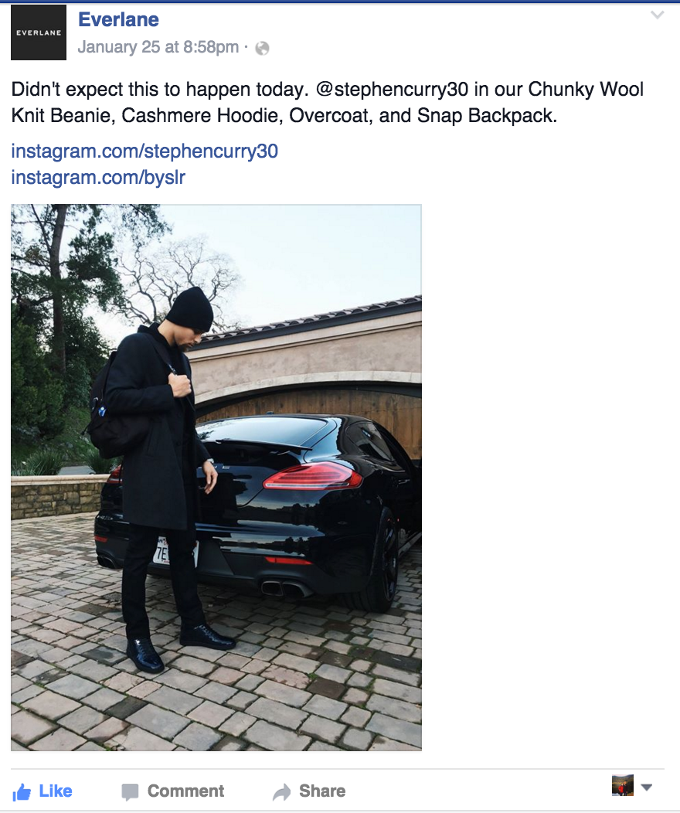The width and height of the screenshot is (680, 813).
Task: Click the black beanie in the photo
Action: coord(190,310)
